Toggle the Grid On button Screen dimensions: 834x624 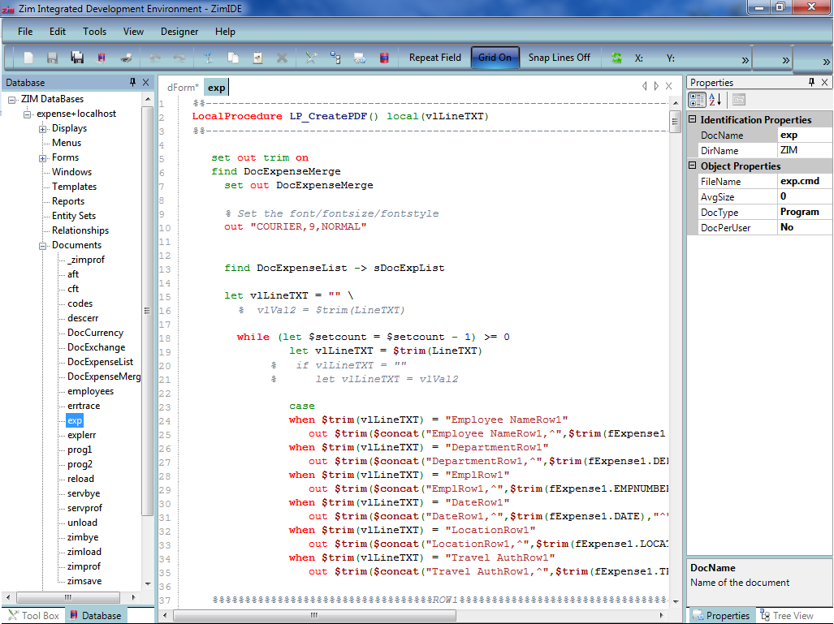click(495, 58)
